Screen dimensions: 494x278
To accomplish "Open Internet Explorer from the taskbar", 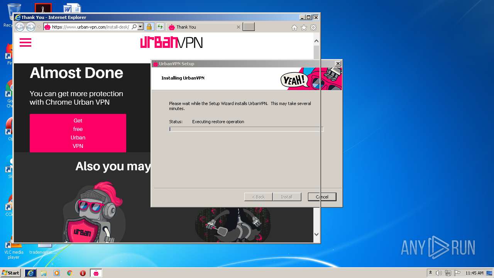I will [30, 273].
